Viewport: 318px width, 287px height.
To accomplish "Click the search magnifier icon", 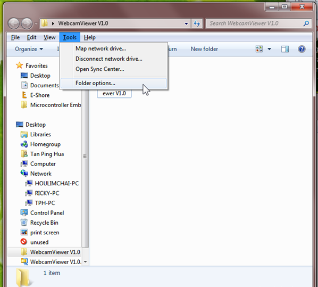I will [x=306, y=23].
